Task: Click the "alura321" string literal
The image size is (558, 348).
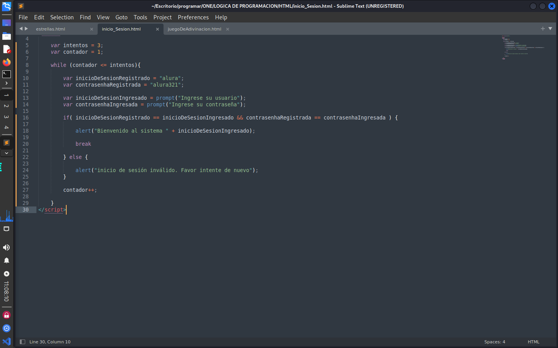Action: click(165, 85)
